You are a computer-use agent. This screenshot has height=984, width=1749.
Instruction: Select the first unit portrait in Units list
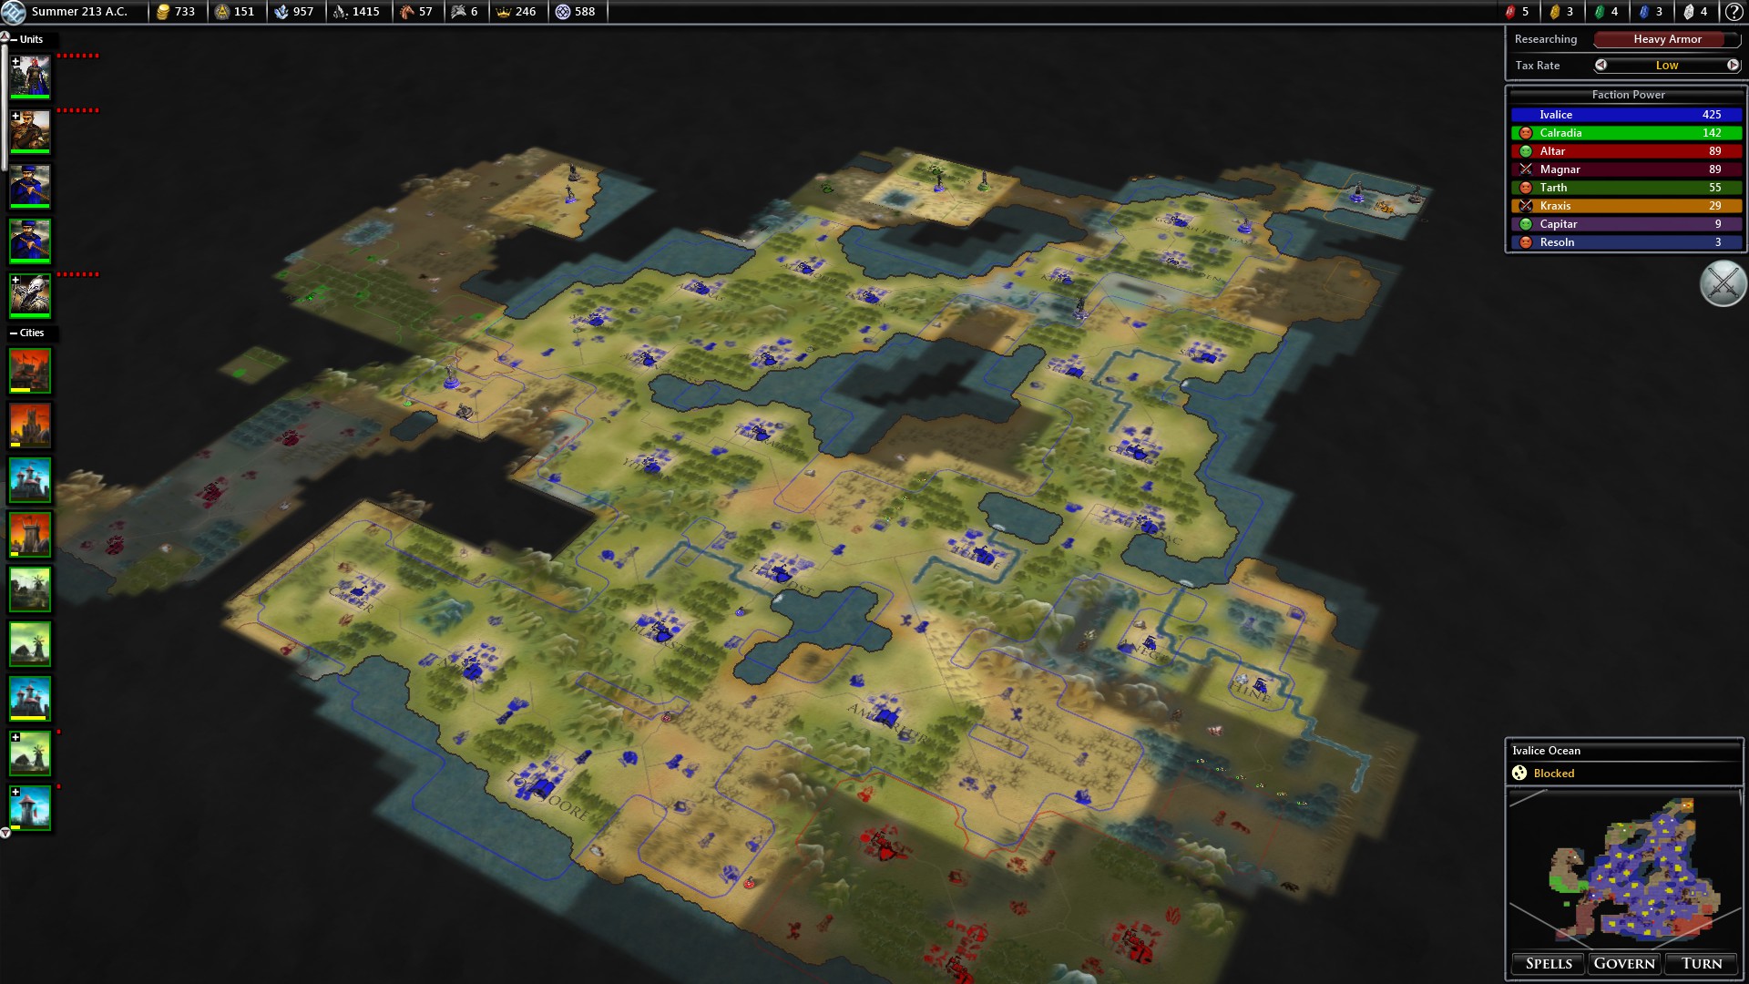[30, 77]
